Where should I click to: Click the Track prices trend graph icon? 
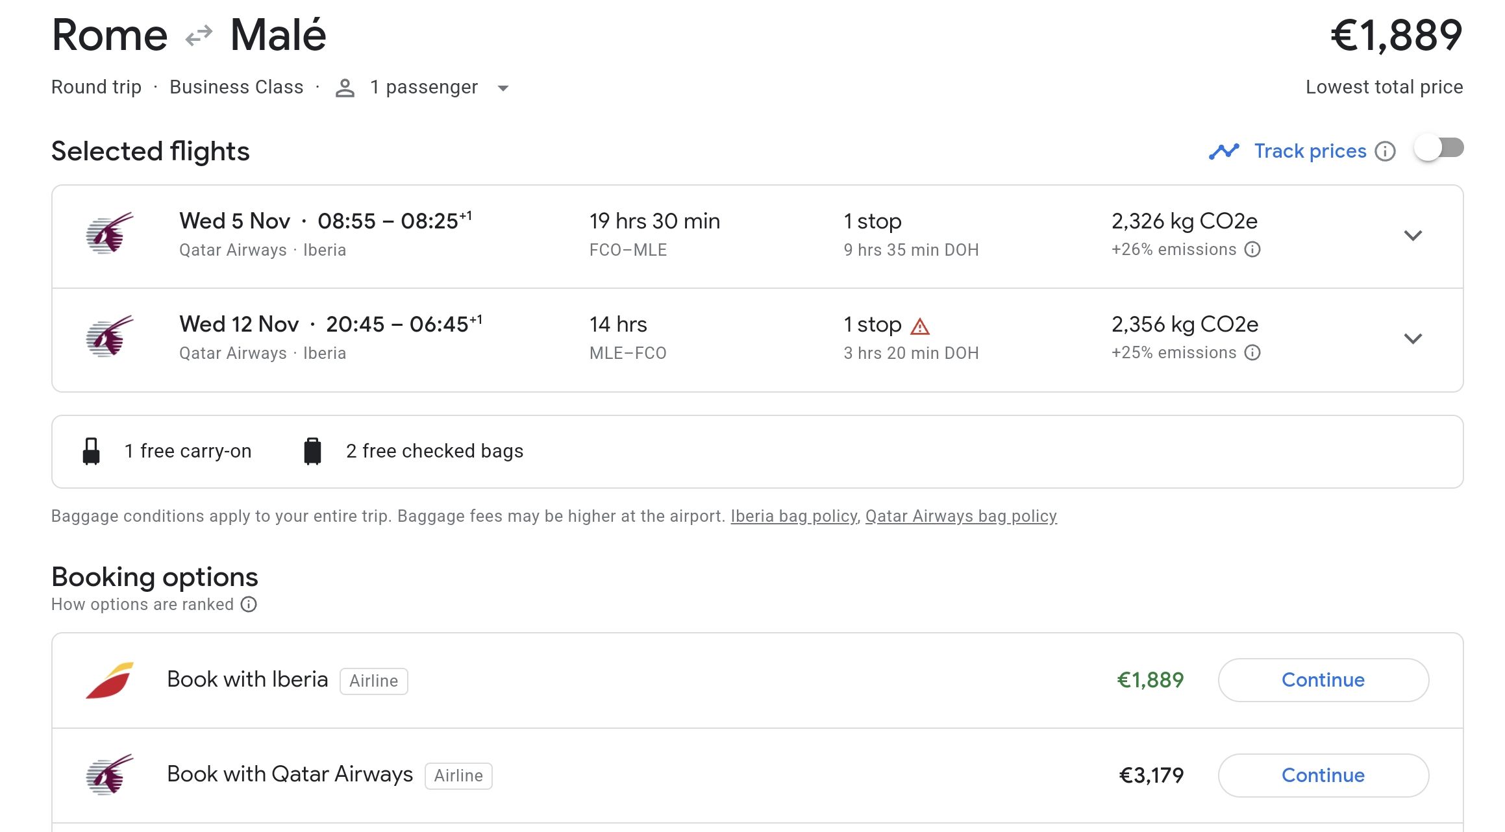1224,151
